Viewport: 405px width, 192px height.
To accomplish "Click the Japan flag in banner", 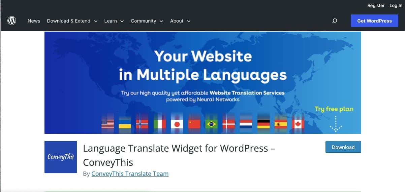I will coord(177,124).
